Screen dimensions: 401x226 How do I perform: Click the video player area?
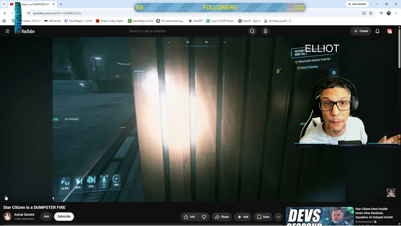tap(199, 119)
